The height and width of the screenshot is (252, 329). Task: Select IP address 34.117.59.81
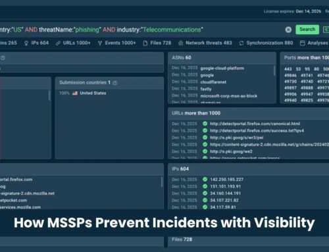[x=223, y=207]
